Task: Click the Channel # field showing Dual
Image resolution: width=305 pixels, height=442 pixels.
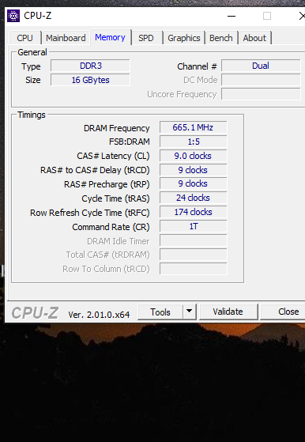Action: pyautogui.click(x=261, y=66)
